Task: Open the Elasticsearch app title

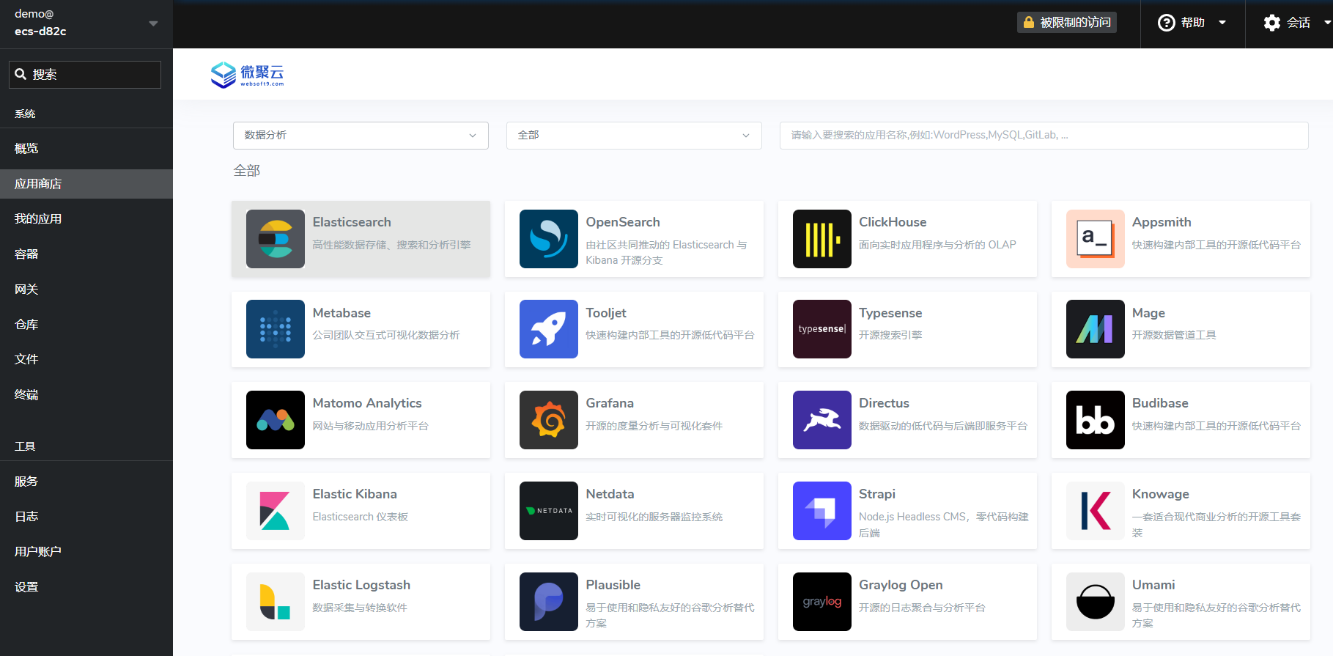Action: coord(352,222)
